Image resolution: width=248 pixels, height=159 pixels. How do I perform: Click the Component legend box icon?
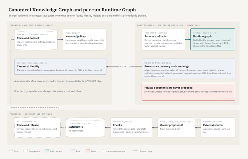pyautogui.click(x=26, y=151)
